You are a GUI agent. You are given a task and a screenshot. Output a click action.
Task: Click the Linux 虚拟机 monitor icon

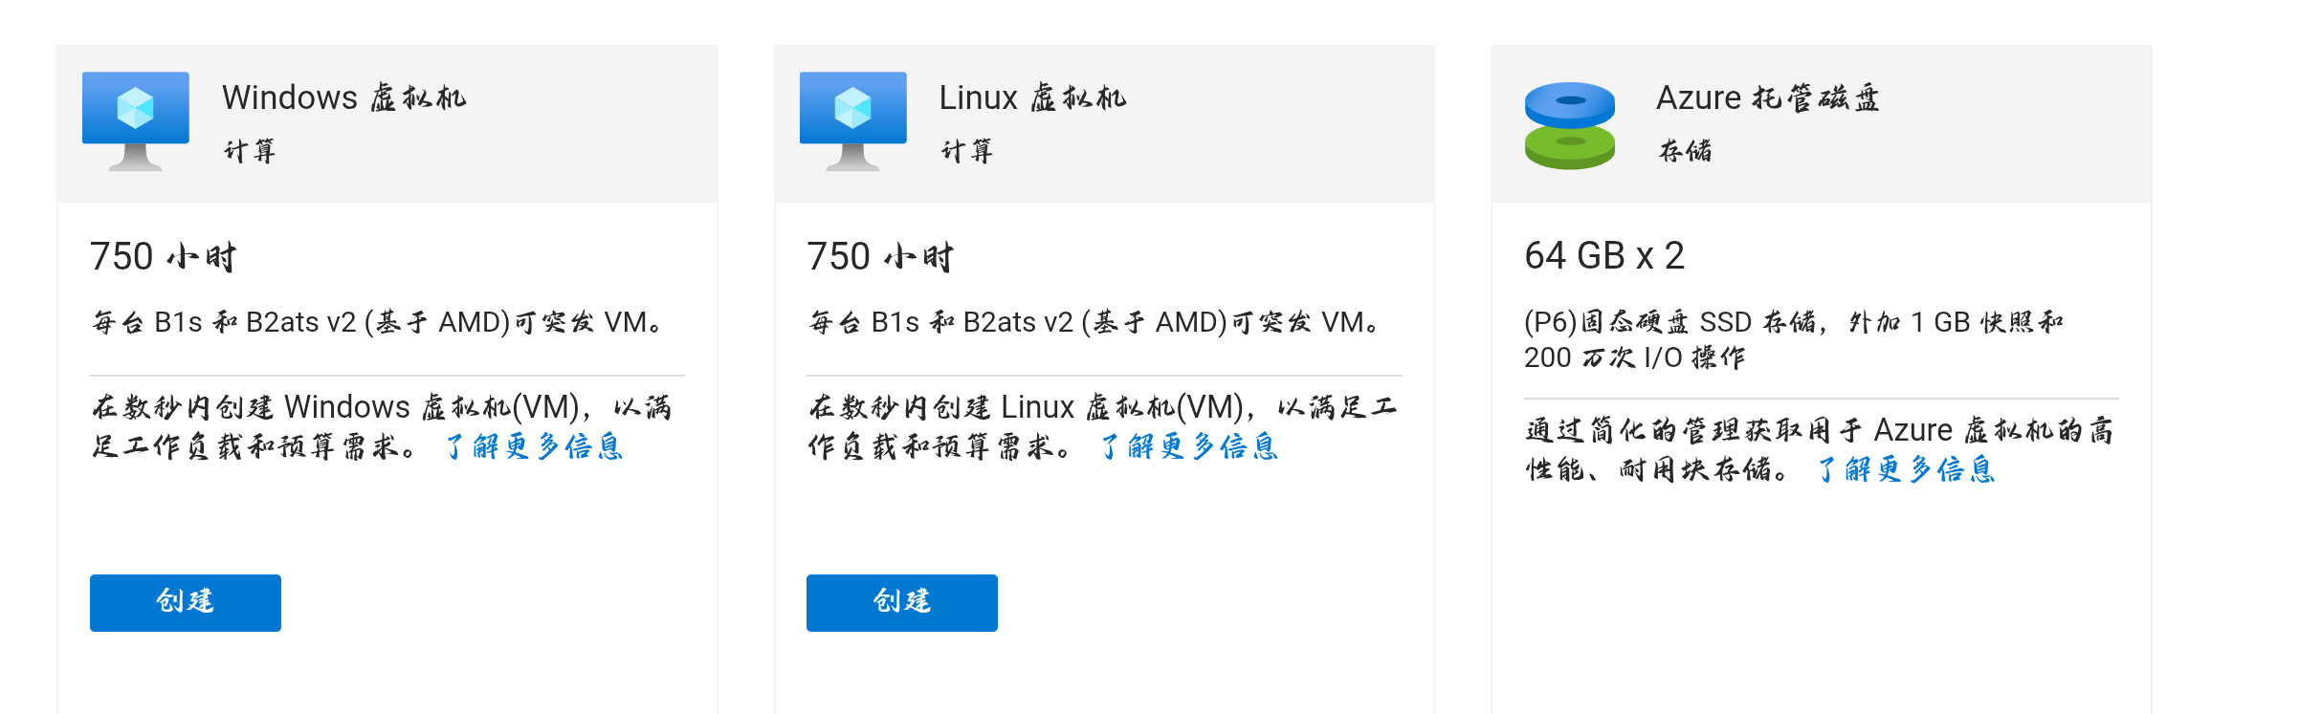(x=852, y=121)
